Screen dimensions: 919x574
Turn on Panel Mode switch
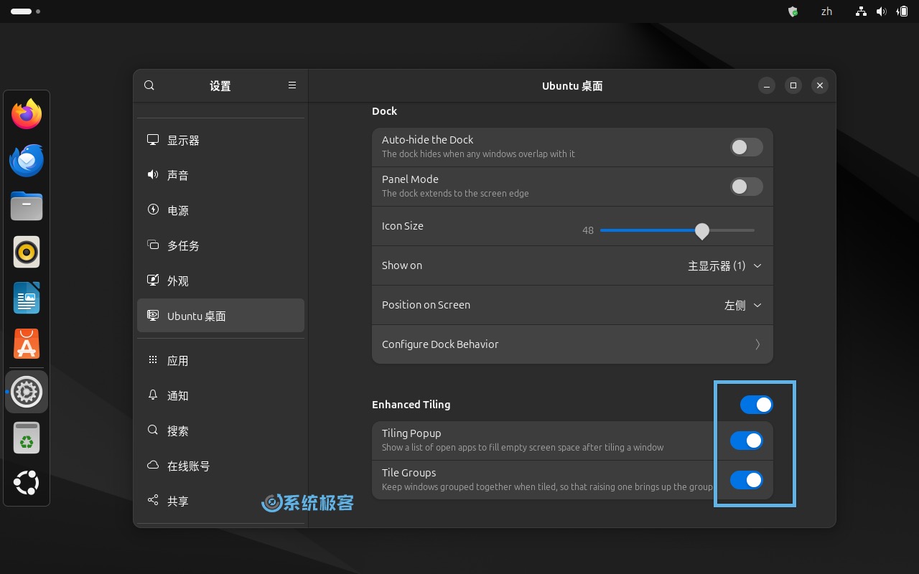tap(747, 187)
